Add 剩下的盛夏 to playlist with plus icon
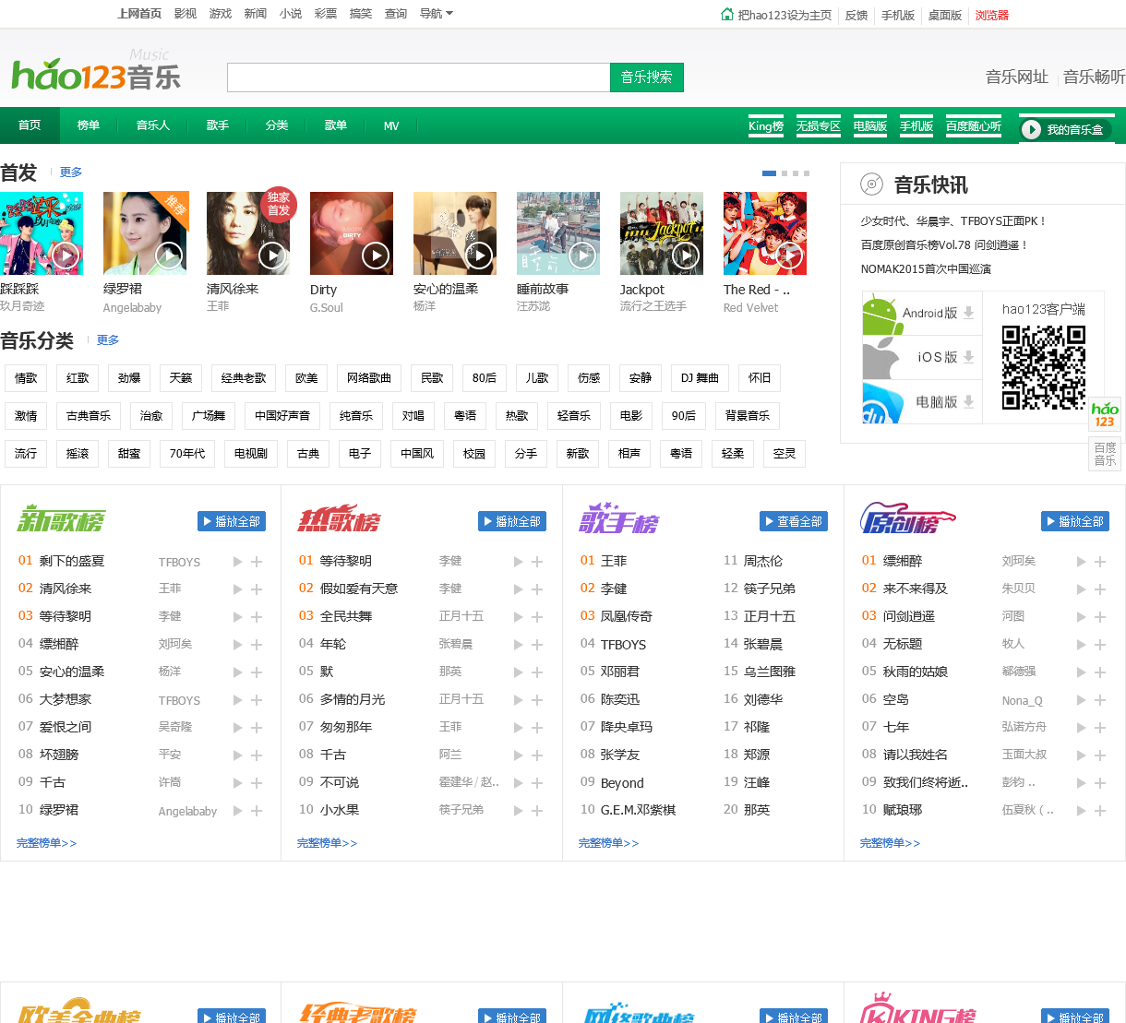 [x=257, y=562]
